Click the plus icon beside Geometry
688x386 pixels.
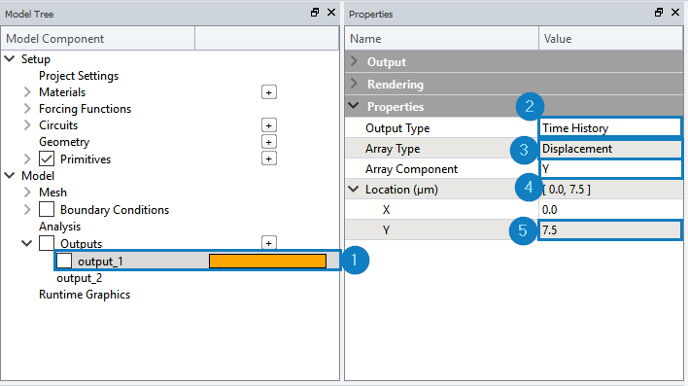(269, 142)
